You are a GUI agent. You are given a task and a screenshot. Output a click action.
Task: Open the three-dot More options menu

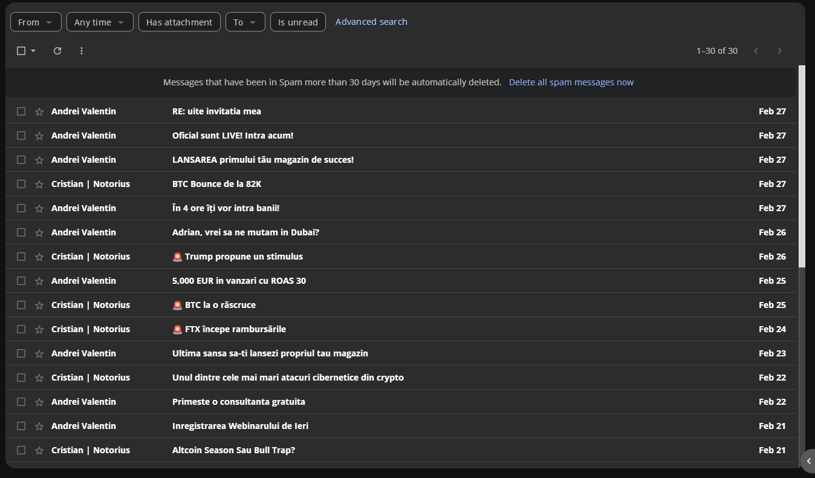pos(82,51)
